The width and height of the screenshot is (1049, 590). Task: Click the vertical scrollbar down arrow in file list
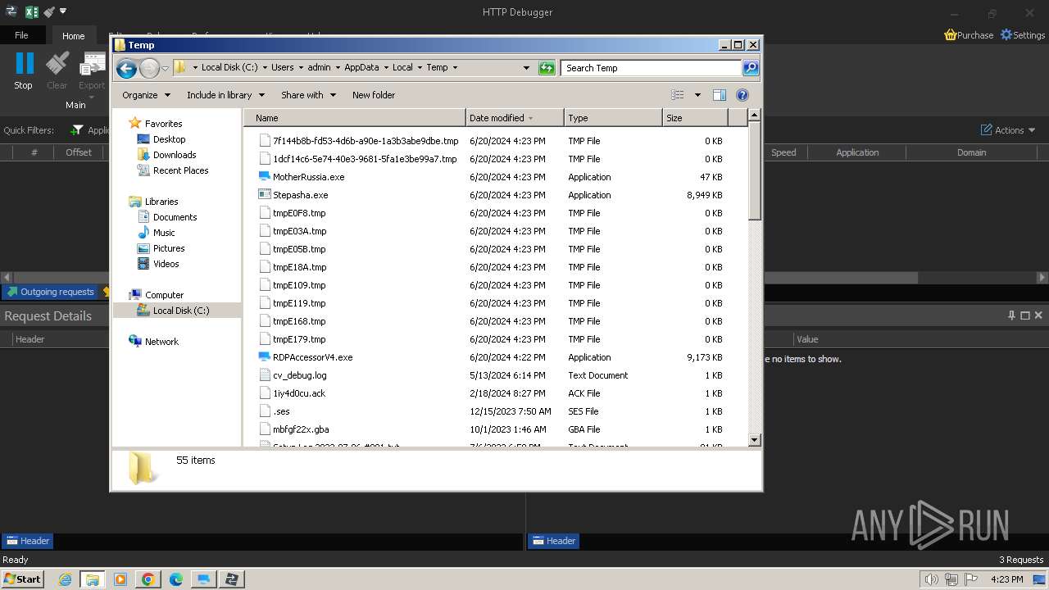tap(755, 440)
